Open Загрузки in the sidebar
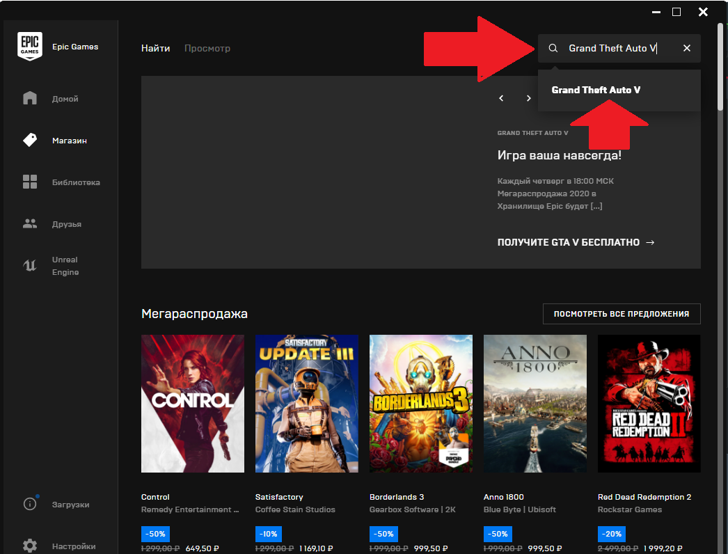Image resolution: width=728 pixels, height=554 pixels. pos(70,505)
